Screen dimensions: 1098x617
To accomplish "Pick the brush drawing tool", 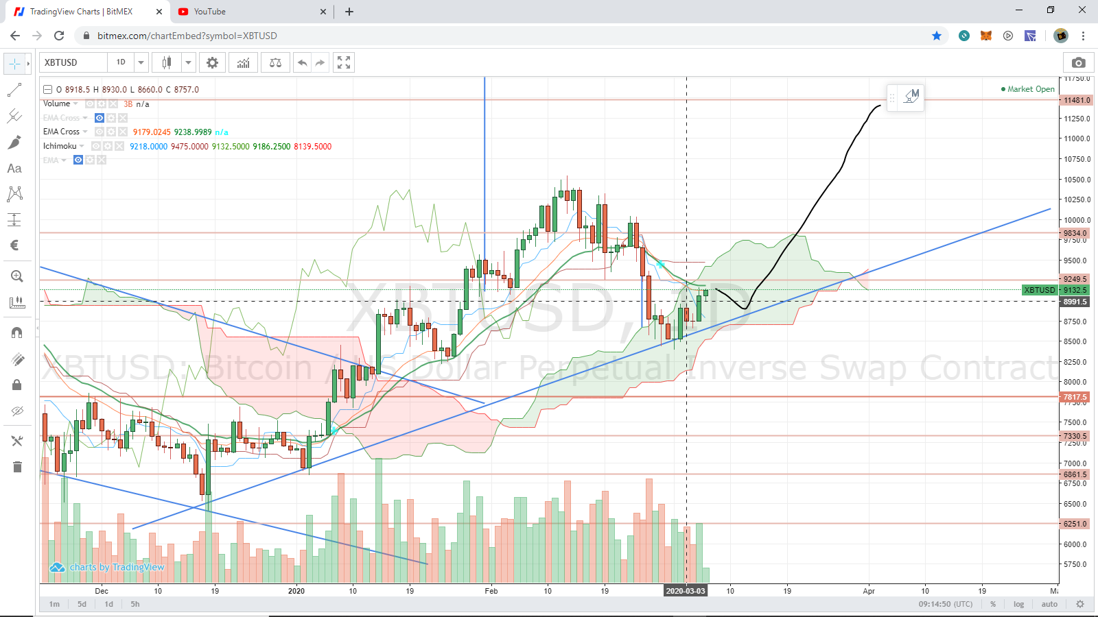I will [14, 142].
